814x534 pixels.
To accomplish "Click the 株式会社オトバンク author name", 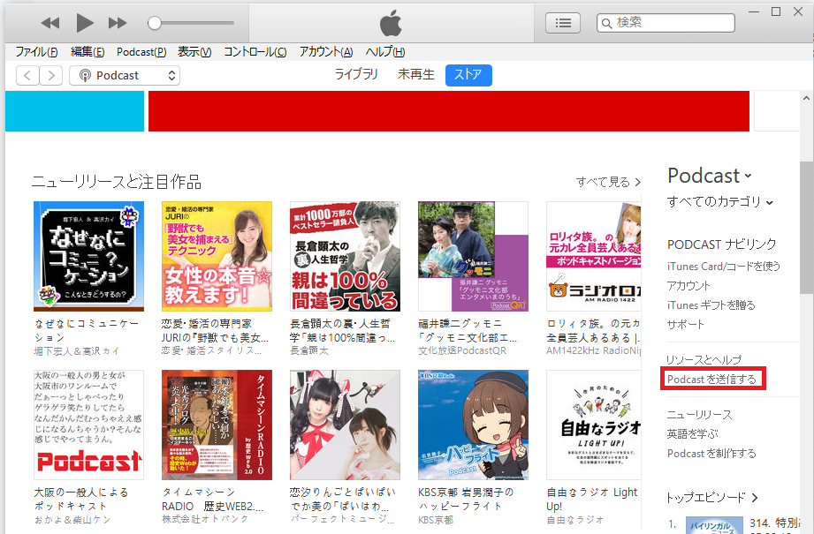I will coord(205,519).
